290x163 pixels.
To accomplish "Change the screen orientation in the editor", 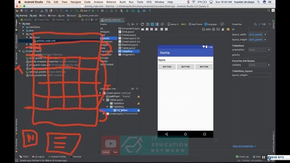I will [162, 24].
